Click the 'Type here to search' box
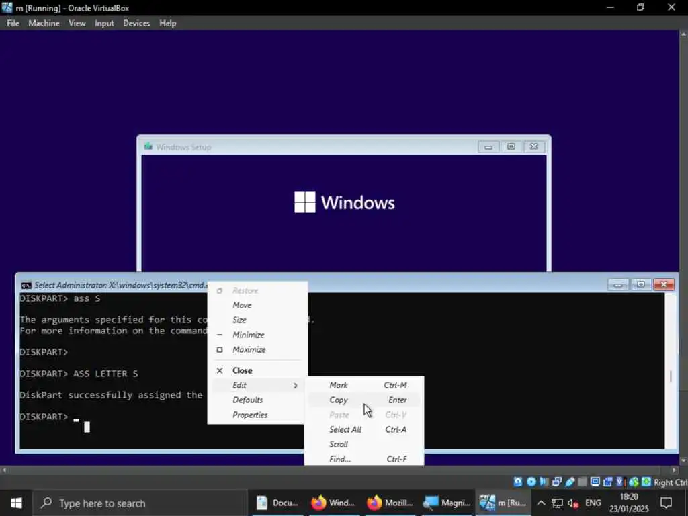This screenshot has height=516, width=688. 140,503
